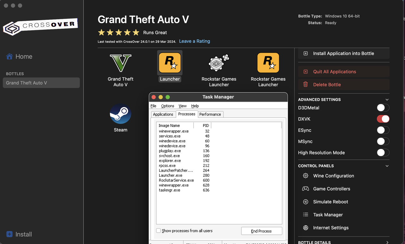The width and height of the screenshot is (405, 244).
Task: Select winewrapper.exe with PID 32
Action: pos(184,131)
